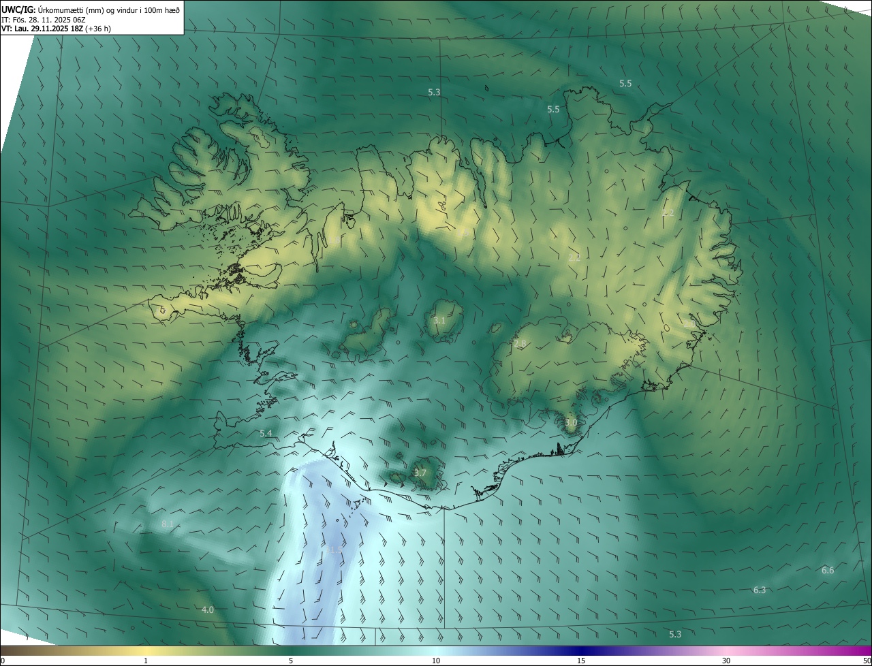
Task: Click the 8.1 value label on the map
Action: pyautogui.click(x=168, y=524)
